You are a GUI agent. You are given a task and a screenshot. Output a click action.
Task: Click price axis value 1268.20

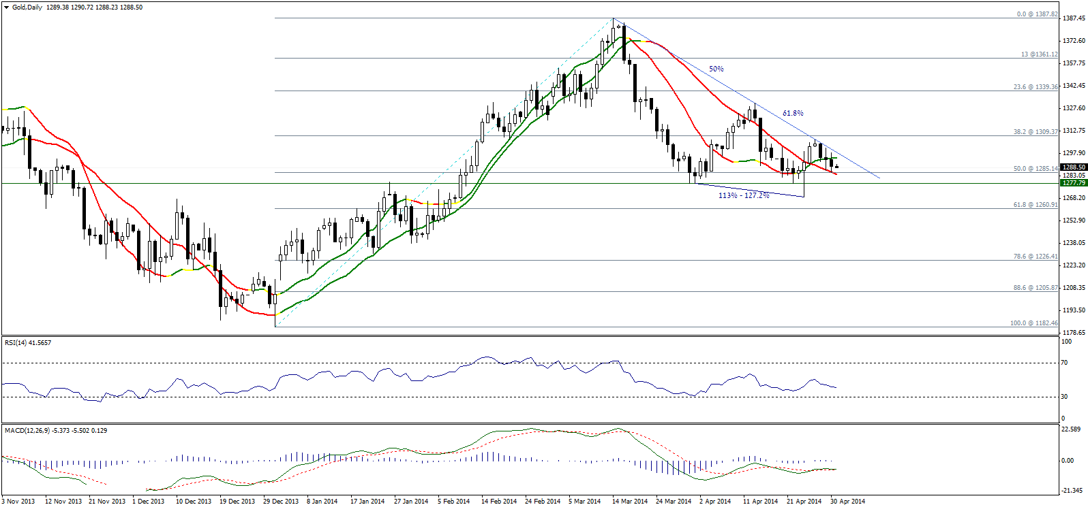(x=1074, y=198)
